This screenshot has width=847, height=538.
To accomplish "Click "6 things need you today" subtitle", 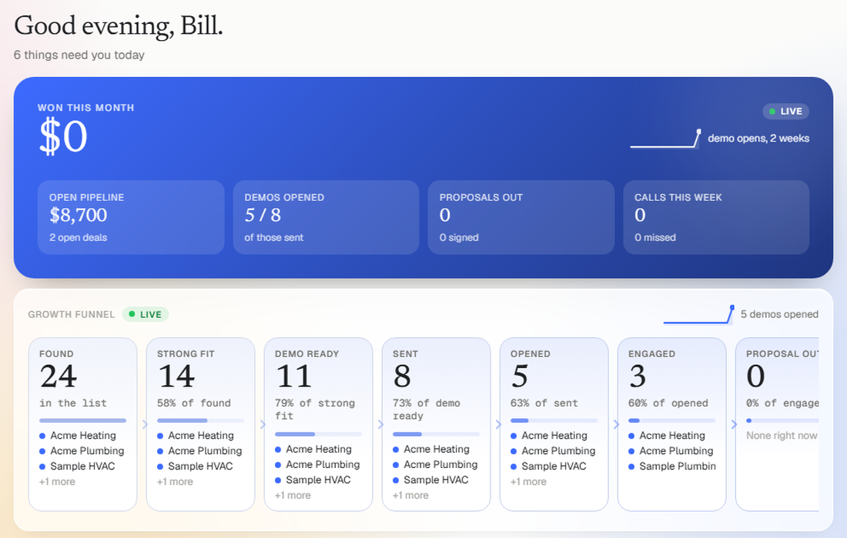I will [x=79, y=55].
